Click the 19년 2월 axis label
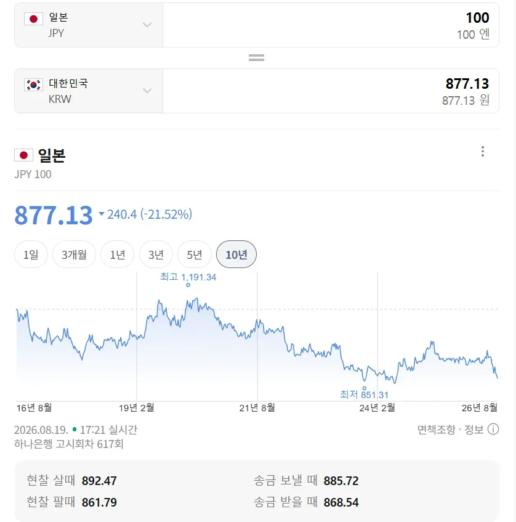 coord(137,407)
